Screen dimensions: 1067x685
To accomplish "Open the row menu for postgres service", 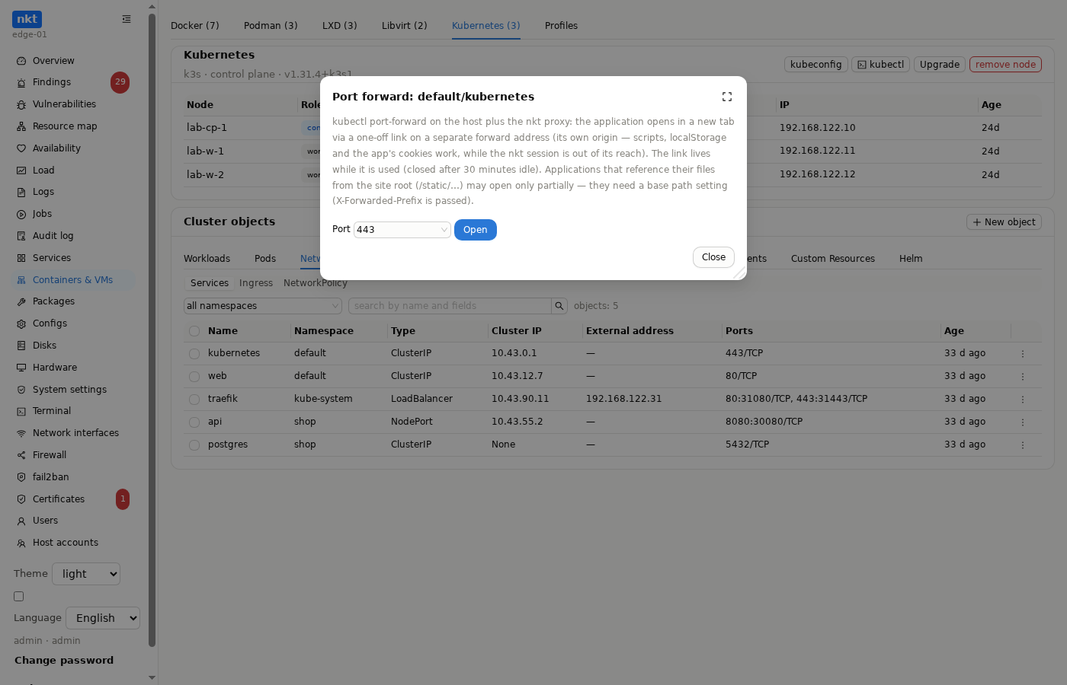I will (x=1023, y=444).
